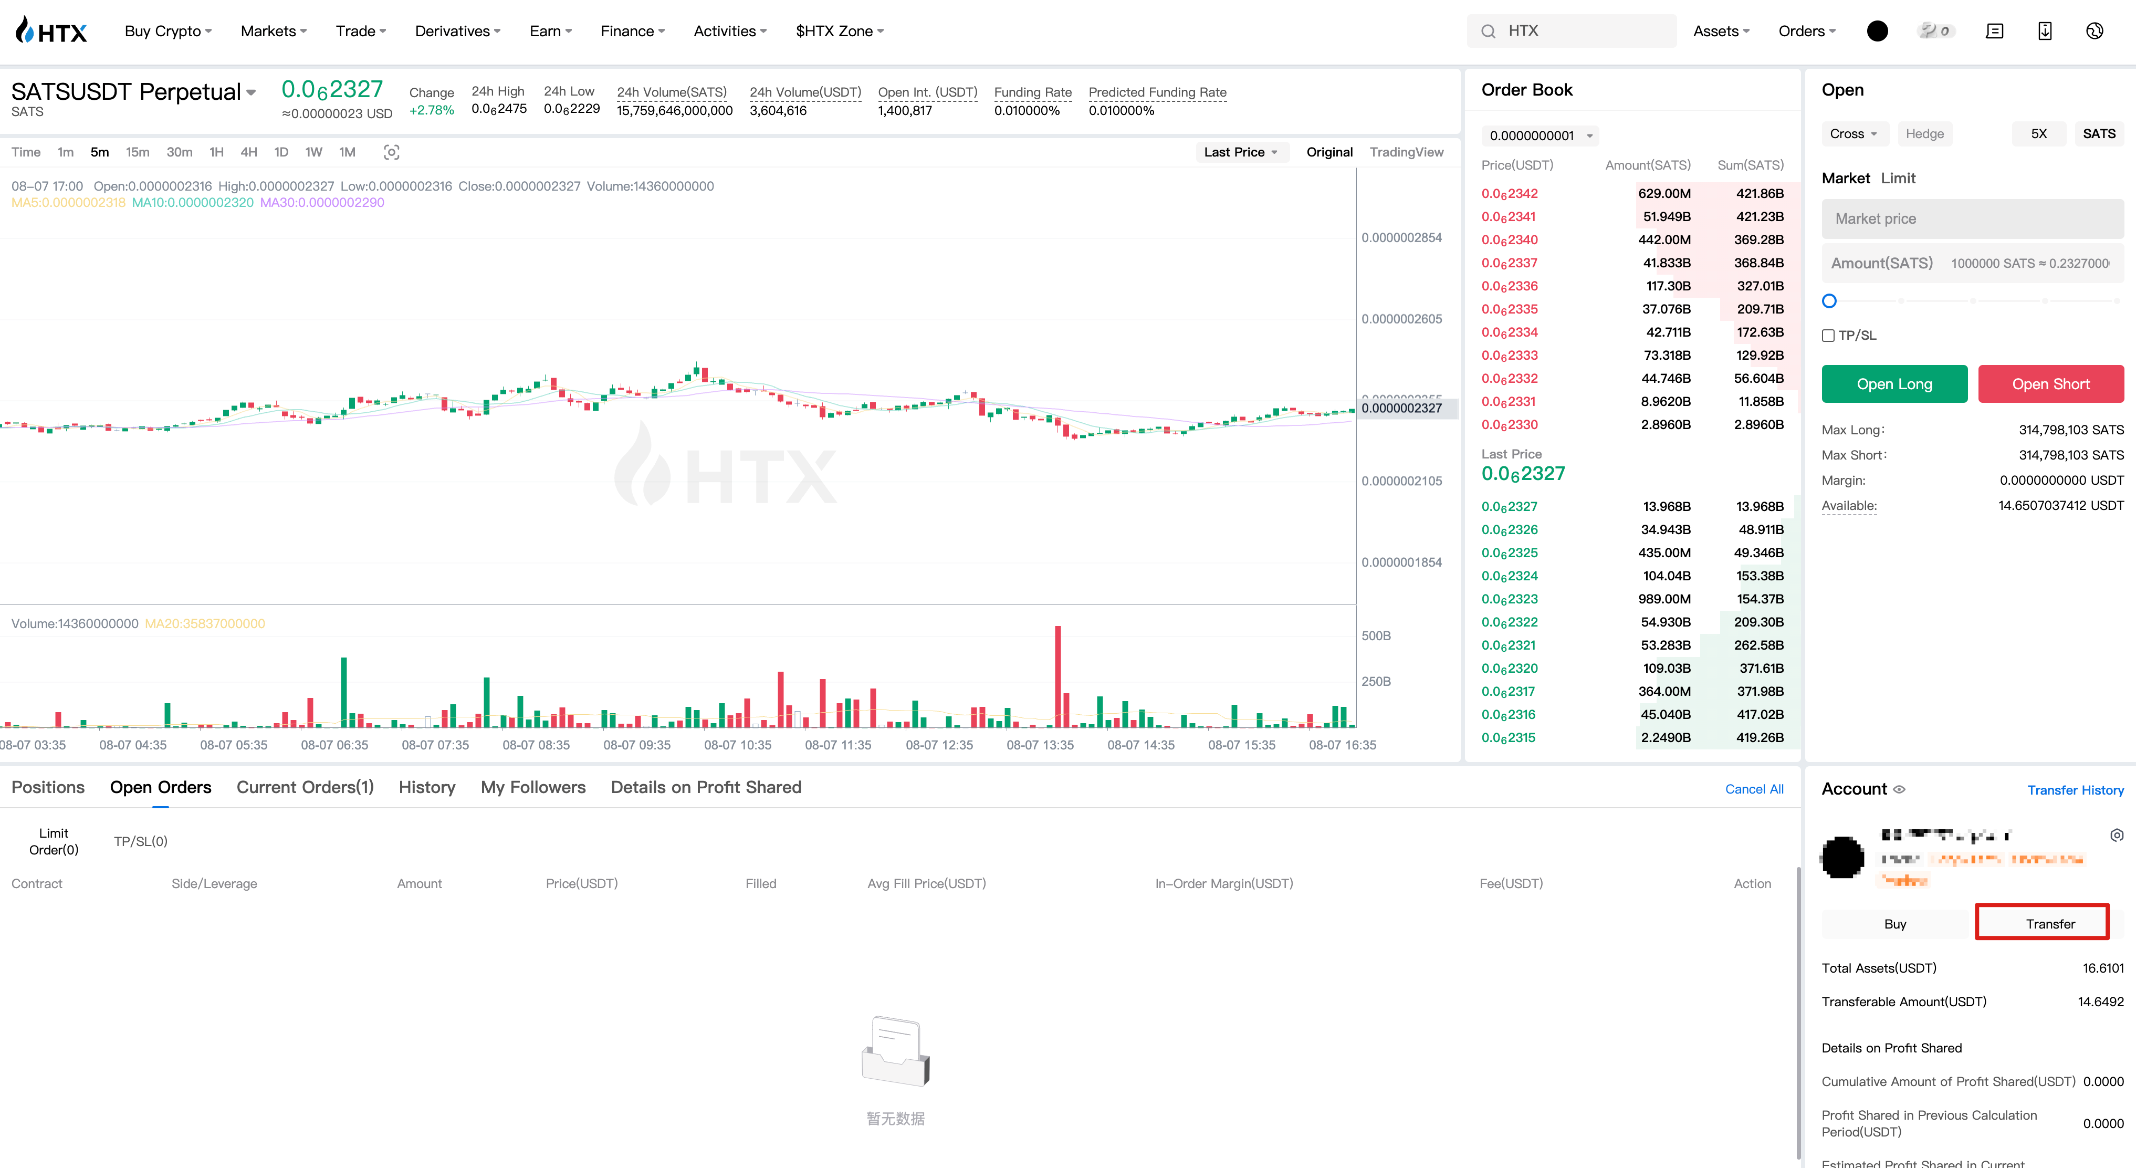Open Details on Profit Shared tab

point(706,787)
